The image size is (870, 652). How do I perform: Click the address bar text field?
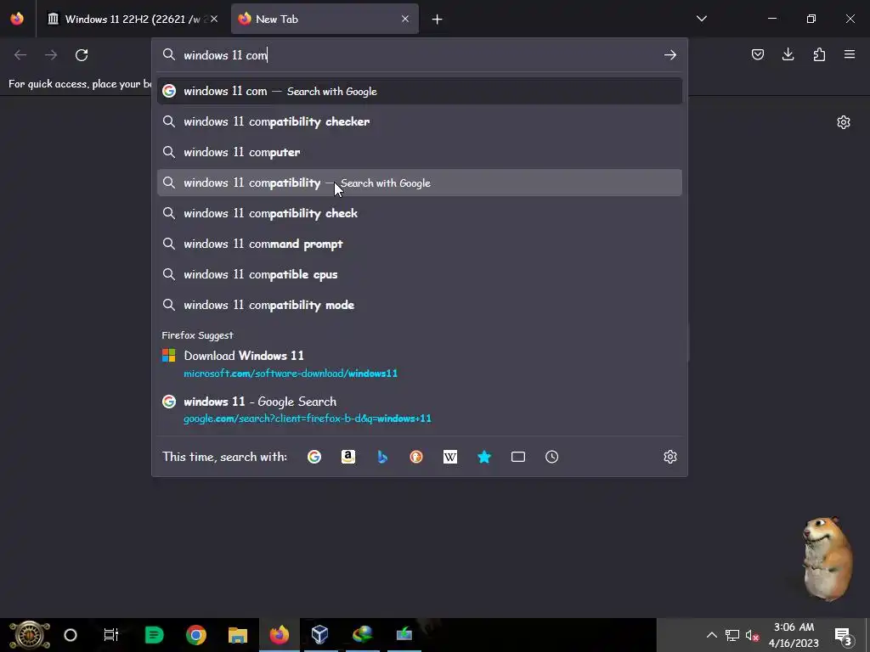419,55
